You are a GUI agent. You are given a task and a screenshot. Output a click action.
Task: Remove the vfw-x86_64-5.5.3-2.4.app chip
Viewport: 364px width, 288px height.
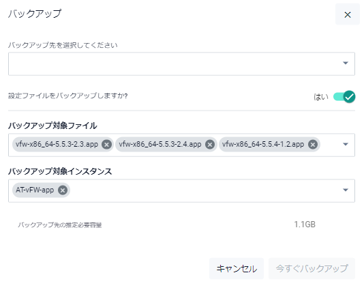pyautogui.click(x=210, y=145)
